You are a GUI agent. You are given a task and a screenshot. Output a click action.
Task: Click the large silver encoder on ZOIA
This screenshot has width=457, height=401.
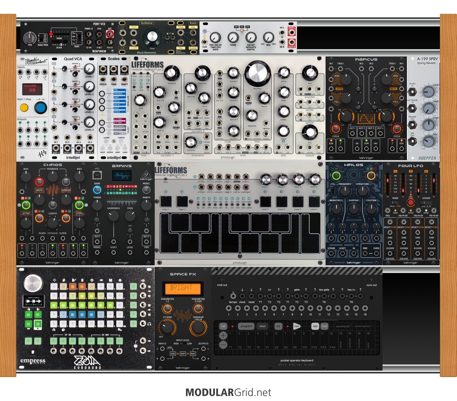[33, 283]
